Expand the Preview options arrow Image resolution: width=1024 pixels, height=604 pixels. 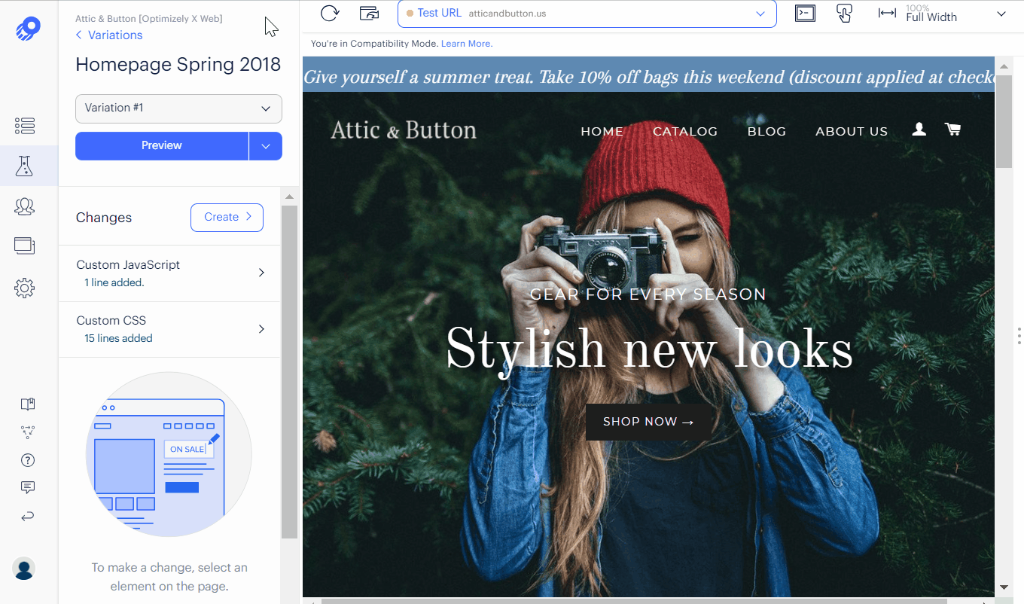pyautogui.click(x=266, y=146)
